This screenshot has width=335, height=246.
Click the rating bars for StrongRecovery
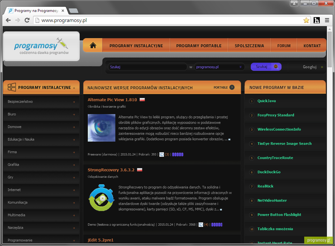pyautogui.click(x=217, y=225)
